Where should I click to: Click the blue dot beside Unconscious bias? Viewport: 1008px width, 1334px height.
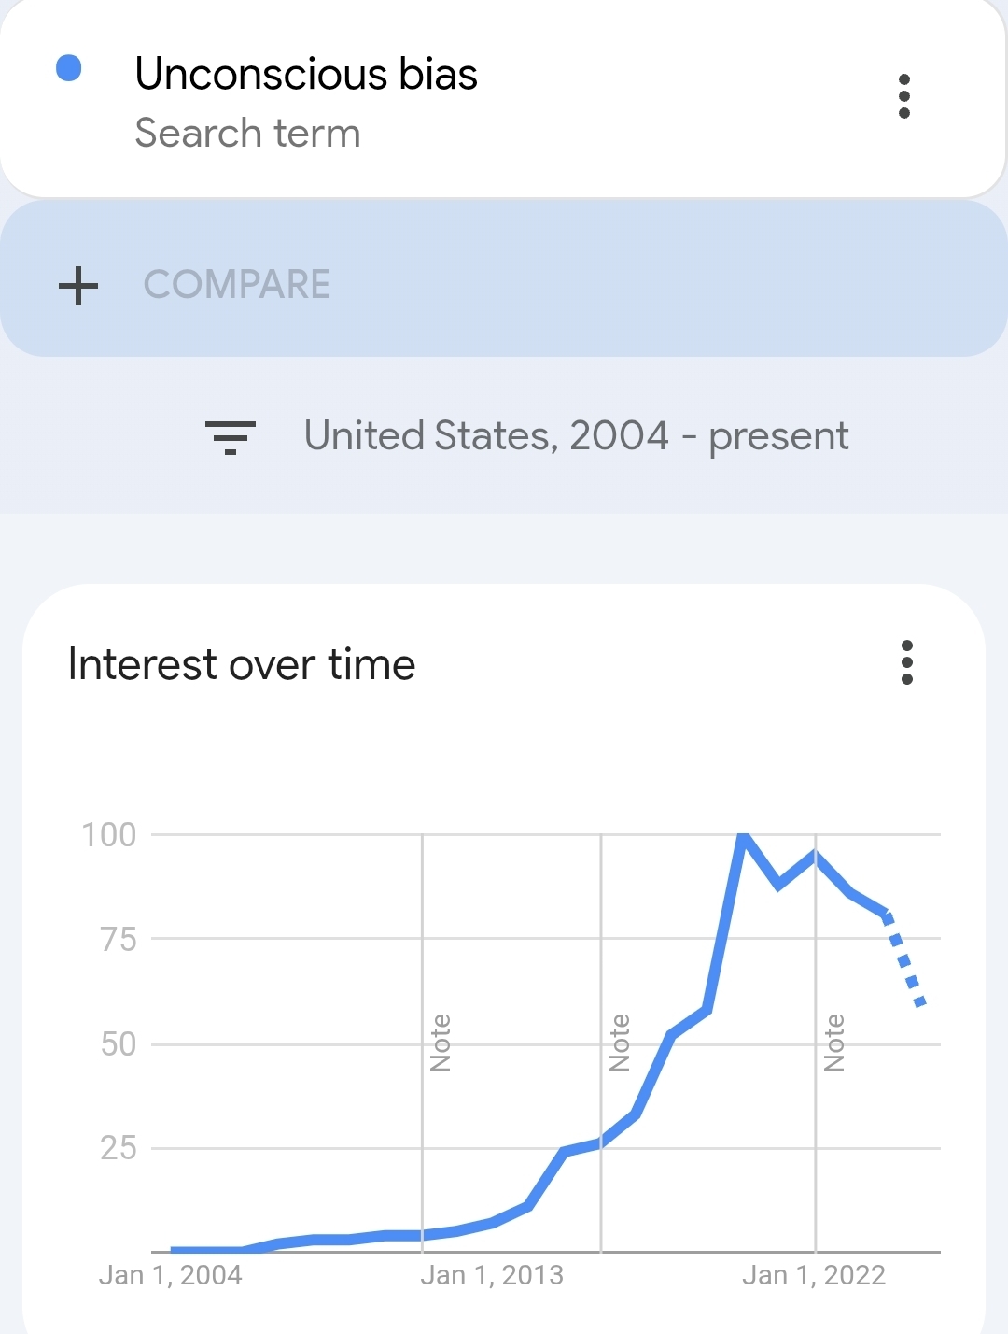coord(69,68)
